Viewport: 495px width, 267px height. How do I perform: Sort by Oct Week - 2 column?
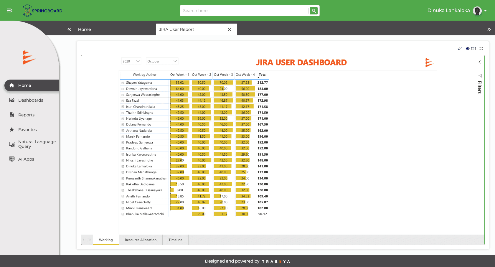(202, 75)
